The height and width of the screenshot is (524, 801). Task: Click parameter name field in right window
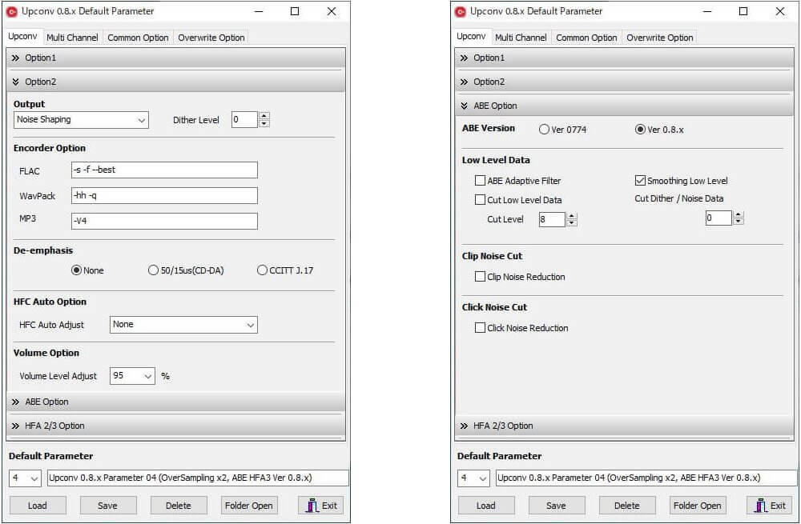(x=646, y=478)
